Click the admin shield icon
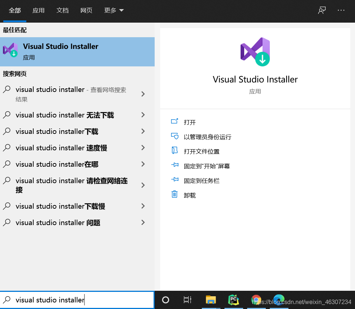The width and height of the screenshot is (355, 309). pos(174,136)
